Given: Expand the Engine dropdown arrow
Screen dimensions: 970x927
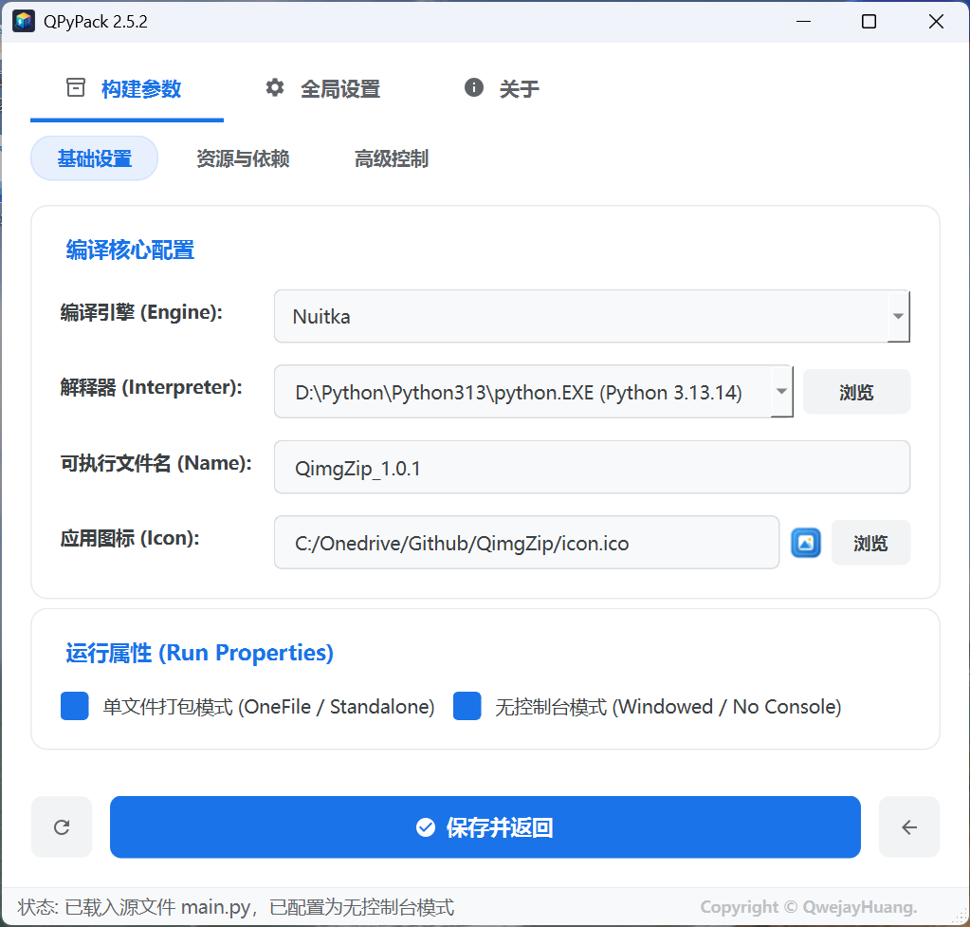Looking at the screenshot, I should pos(898,316).
